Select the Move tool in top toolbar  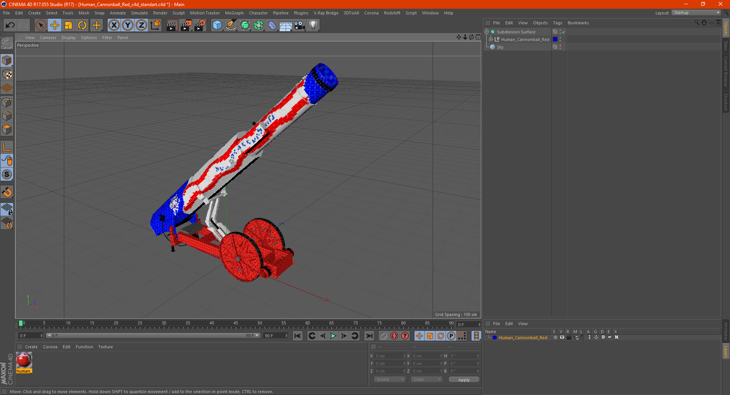55,25
